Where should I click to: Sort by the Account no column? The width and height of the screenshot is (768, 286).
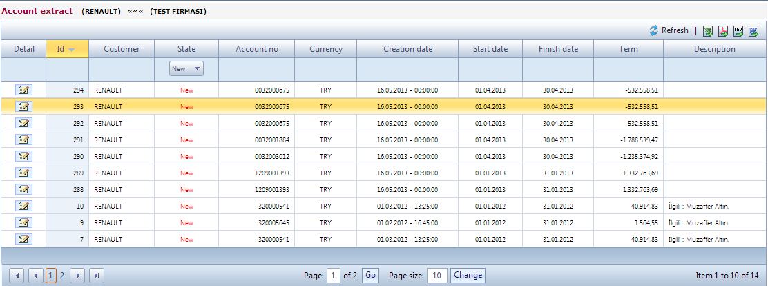257,49
